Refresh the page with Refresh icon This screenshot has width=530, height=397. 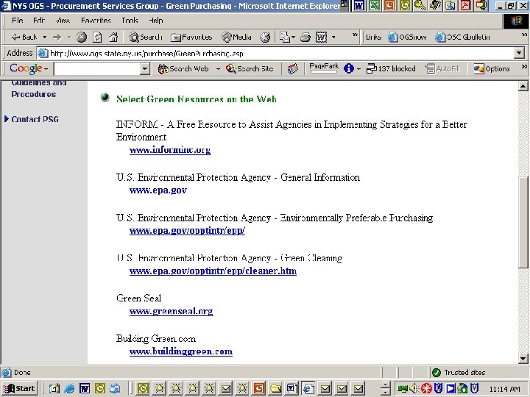pos(97,37)
